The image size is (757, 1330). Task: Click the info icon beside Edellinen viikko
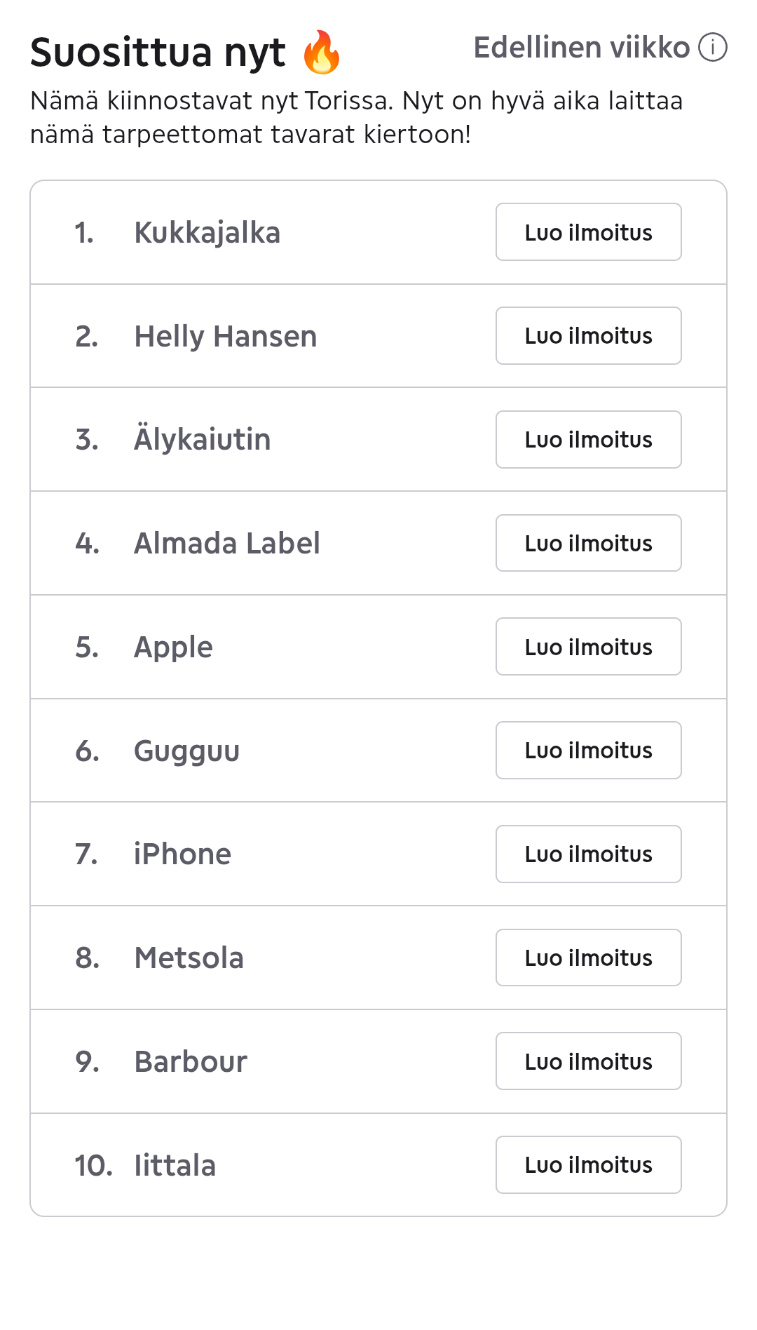(713, 48)
